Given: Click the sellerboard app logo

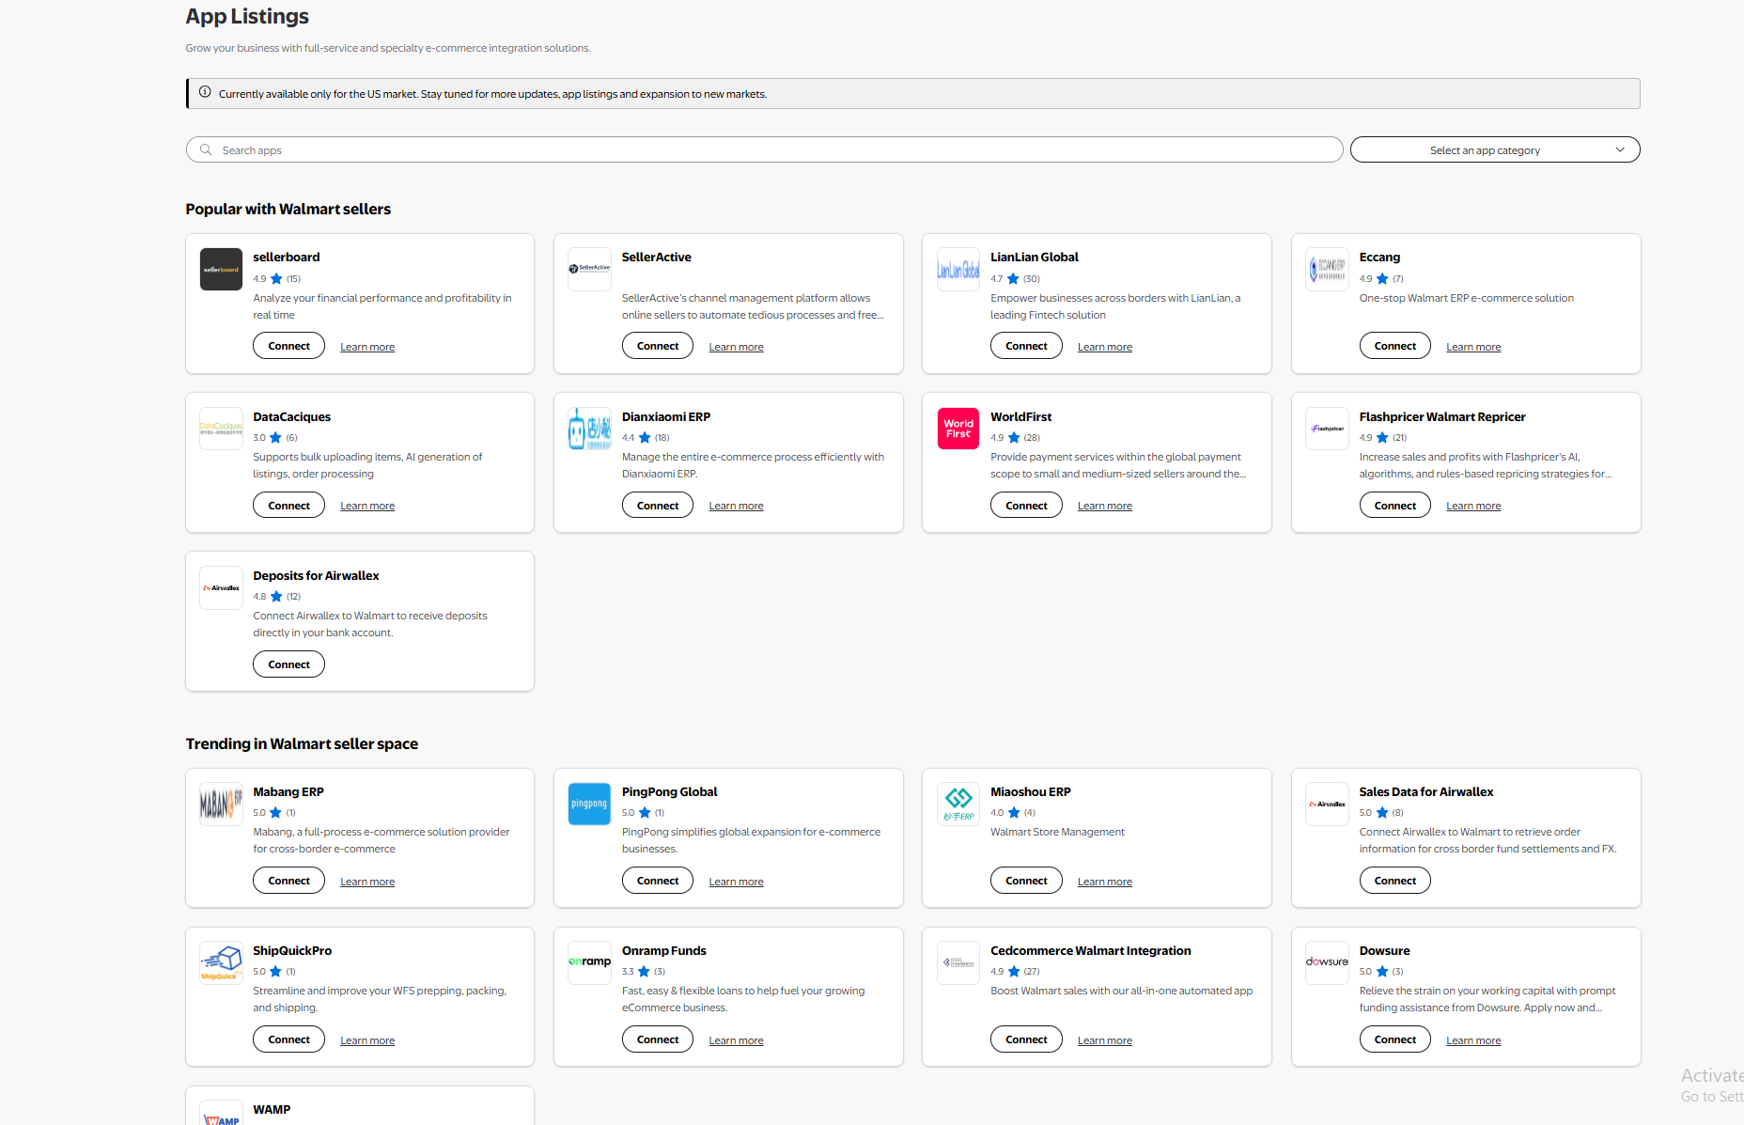Looking at the screenshot, I should (x=221, y=270).
